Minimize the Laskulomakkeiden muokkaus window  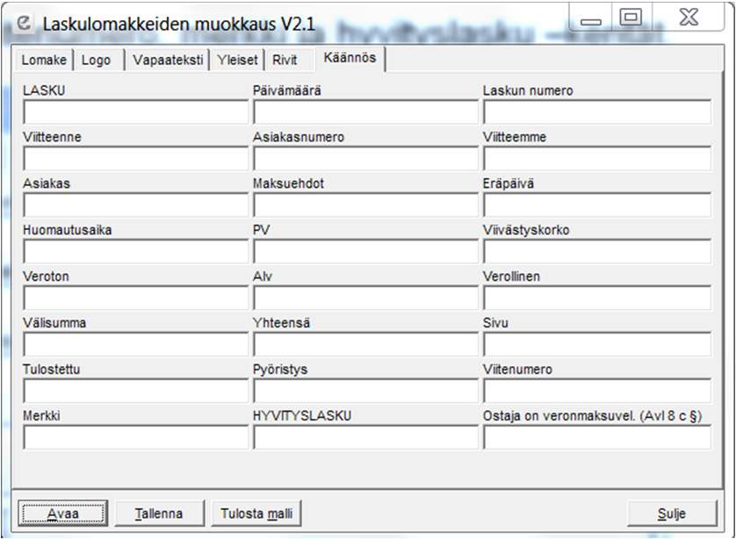click(590, 18)
